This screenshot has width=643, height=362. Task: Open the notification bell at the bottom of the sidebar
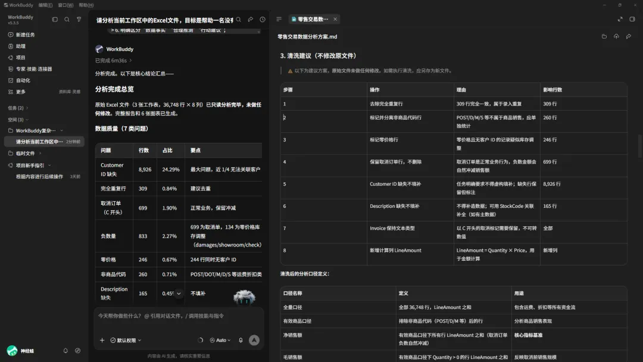point(65,351)
